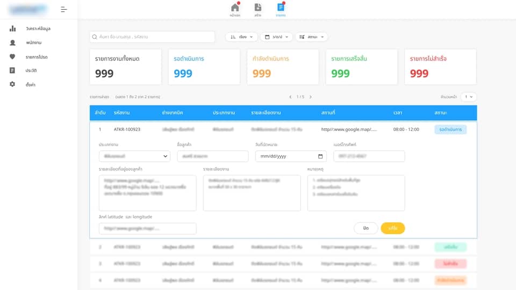
Task: Click the เวลา column header
Action: (398, 113)
